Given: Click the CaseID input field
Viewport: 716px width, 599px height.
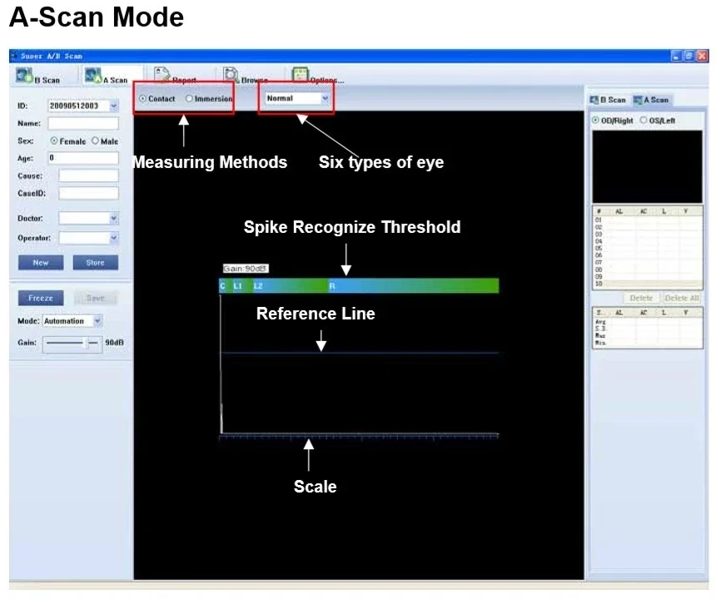Looking at the screenshot, I should [88, 194].
